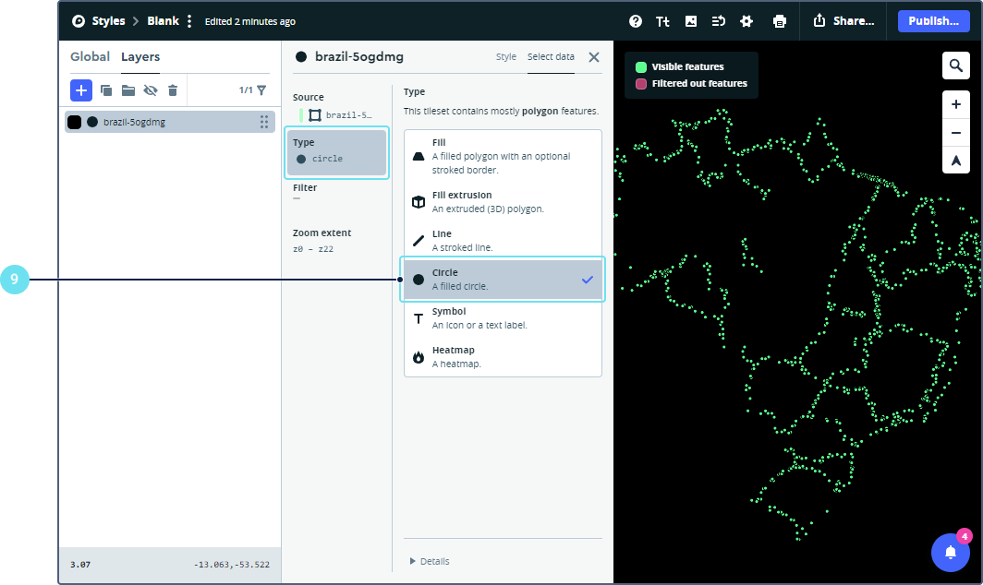
Task: Duplicate the selected layer
Action: coord(106,90)
